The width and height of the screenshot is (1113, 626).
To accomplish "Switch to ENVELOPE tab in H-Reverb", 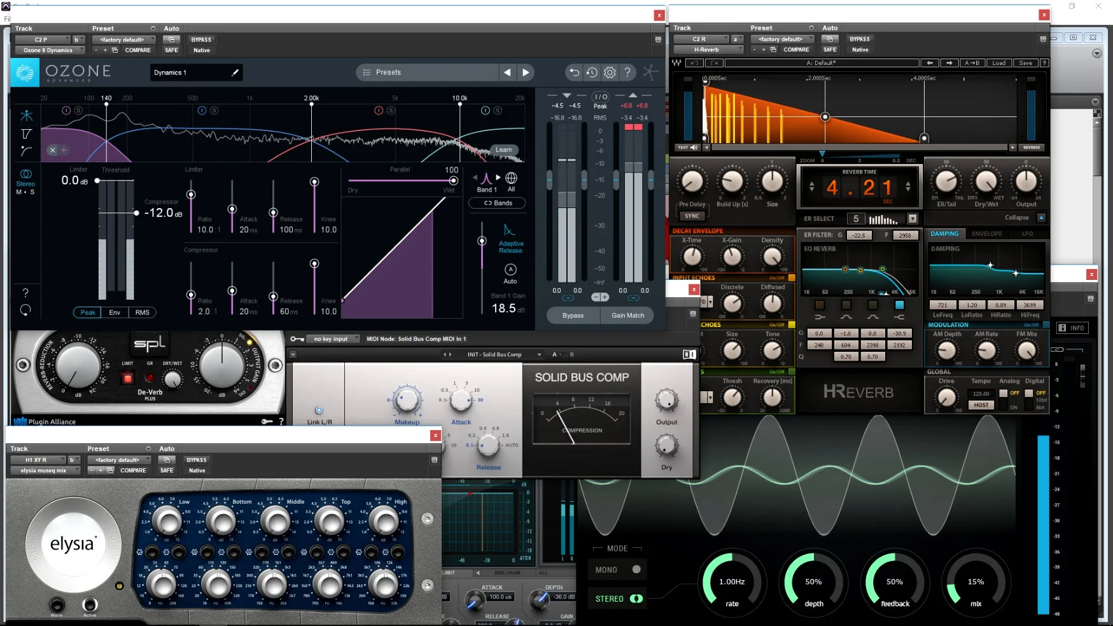I will [986, 234].
